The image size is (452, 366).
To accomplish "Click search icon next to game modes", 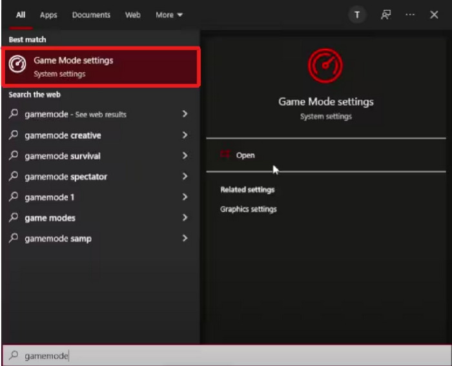I will [x=14, y=218].
